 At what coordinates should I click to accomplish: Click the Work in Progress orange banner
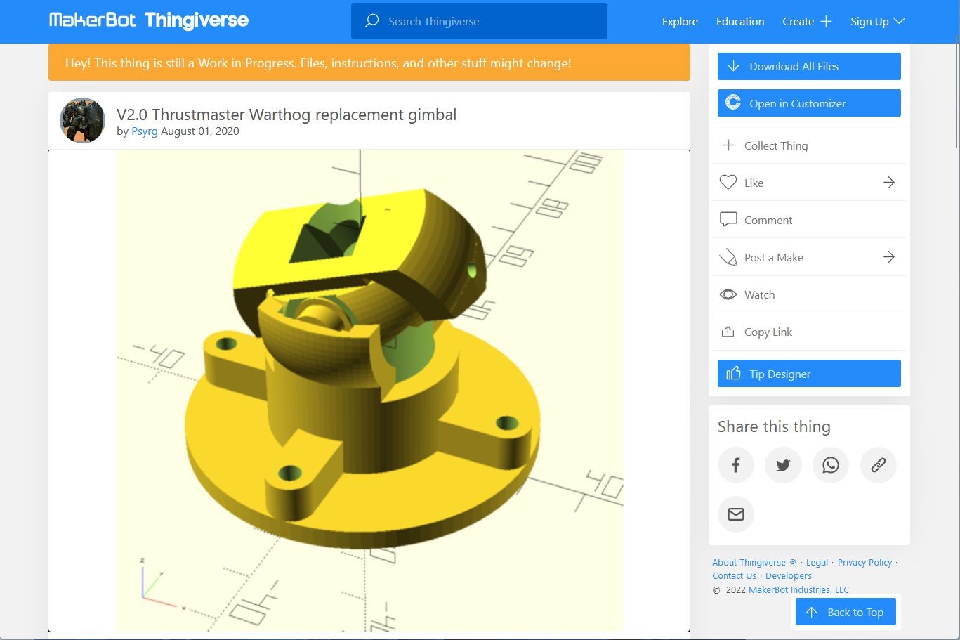point(369,63)
